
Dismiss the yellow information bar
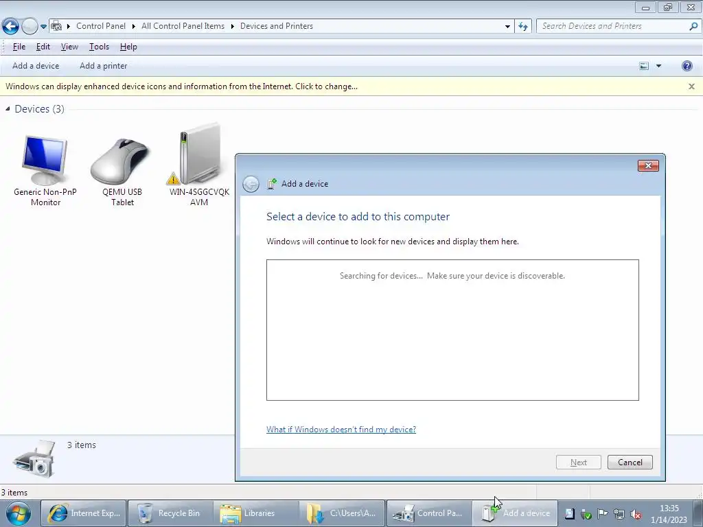click(x=691, y=86)
